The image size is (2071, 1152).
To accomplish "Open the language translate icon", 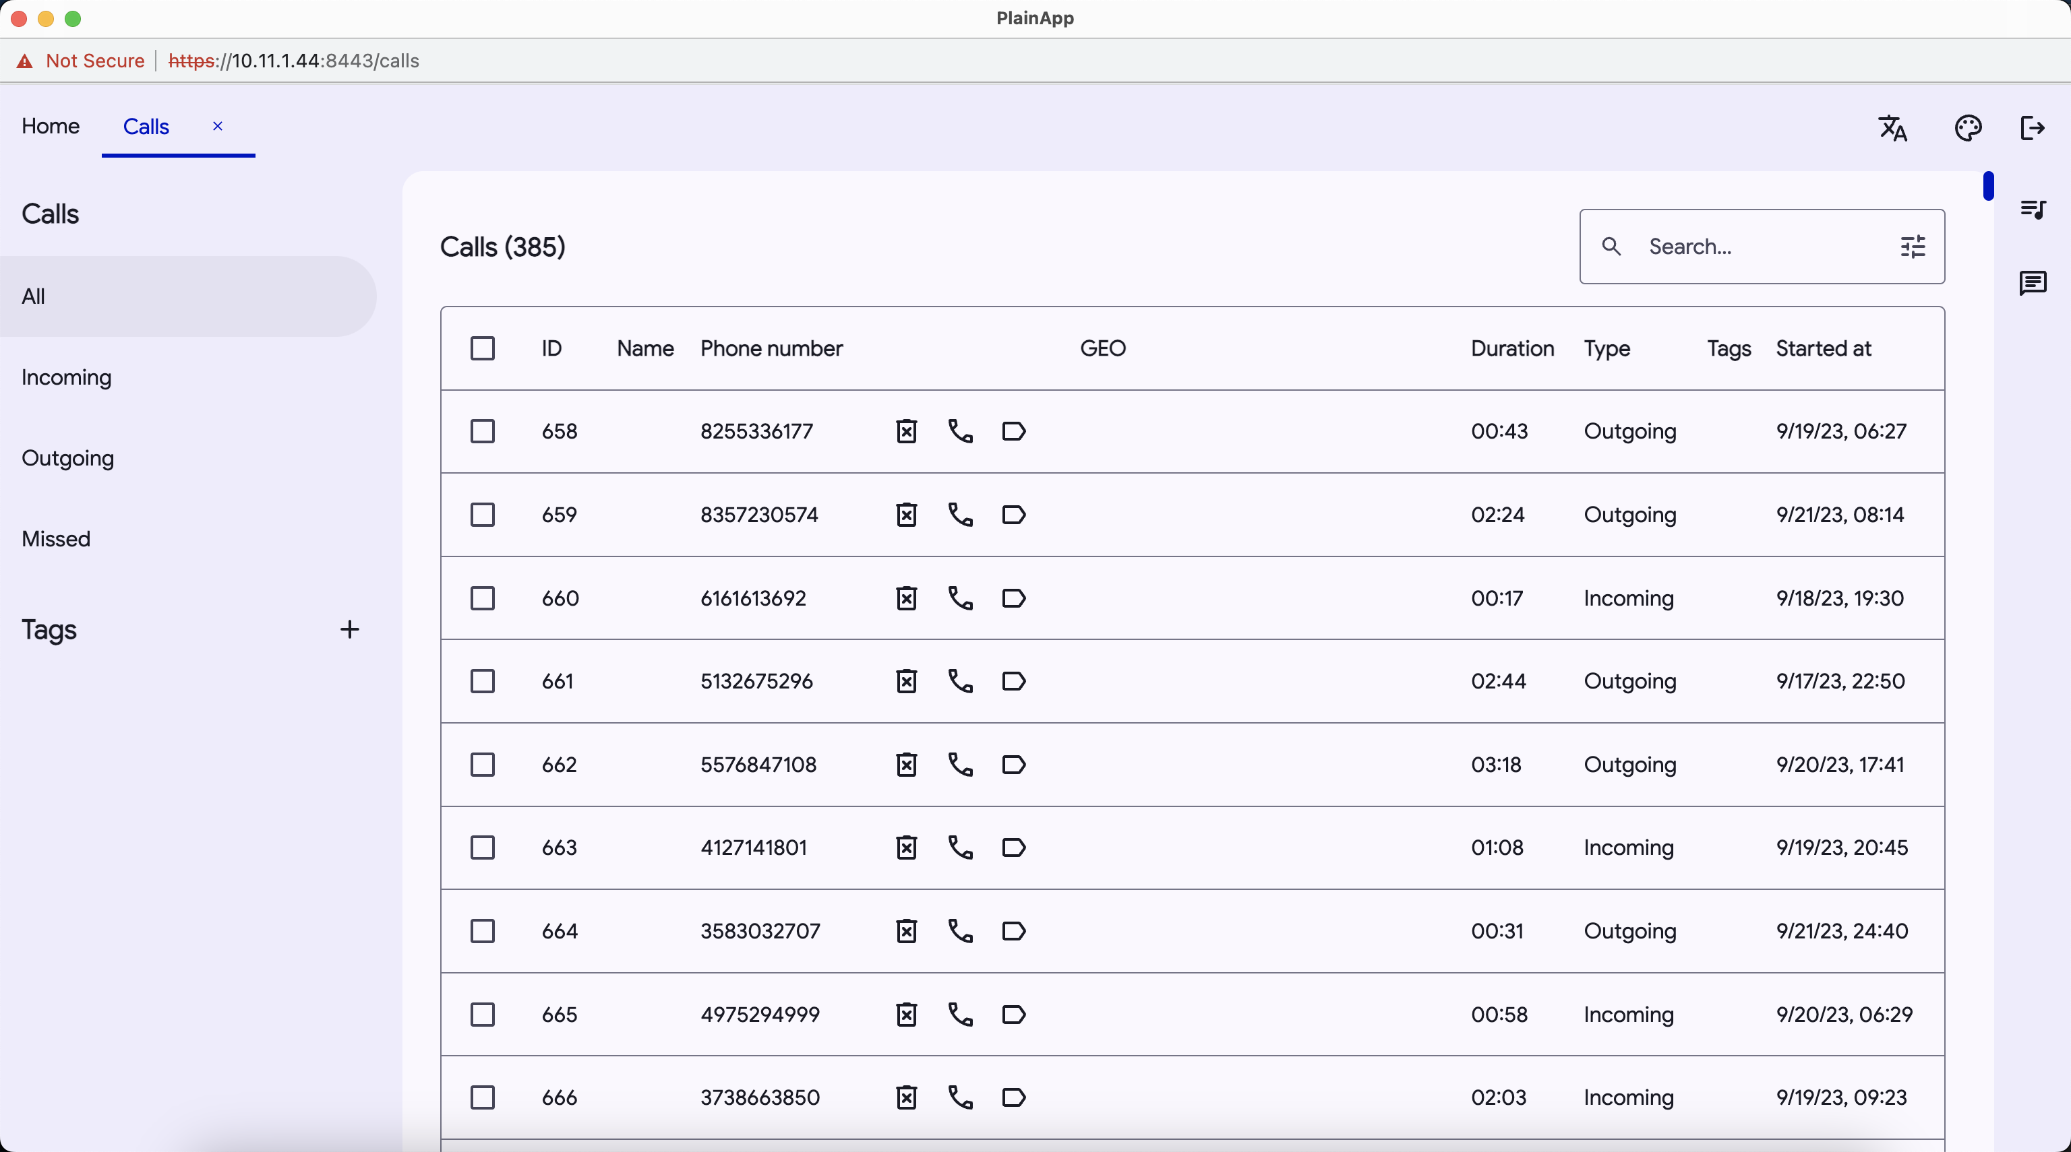I will point(1892,128).
